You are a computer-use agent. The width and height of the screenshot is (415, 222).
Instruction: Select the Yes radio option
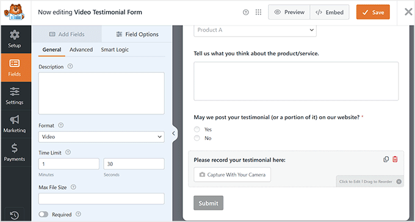pyautogui.click(x=197, y=129)
